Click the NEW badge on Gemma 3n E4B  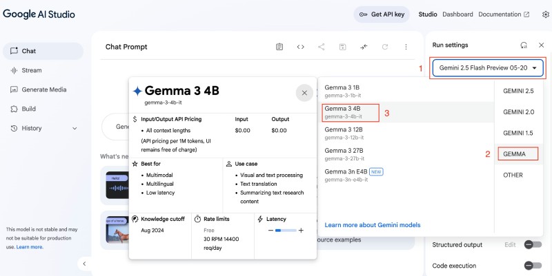click(376, 172)
